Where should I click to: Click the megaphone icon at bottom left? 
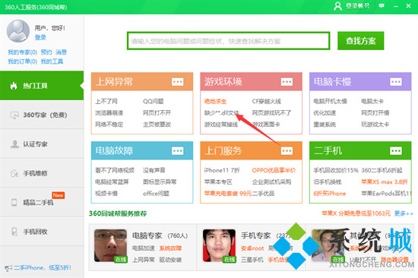coord(8,268)
